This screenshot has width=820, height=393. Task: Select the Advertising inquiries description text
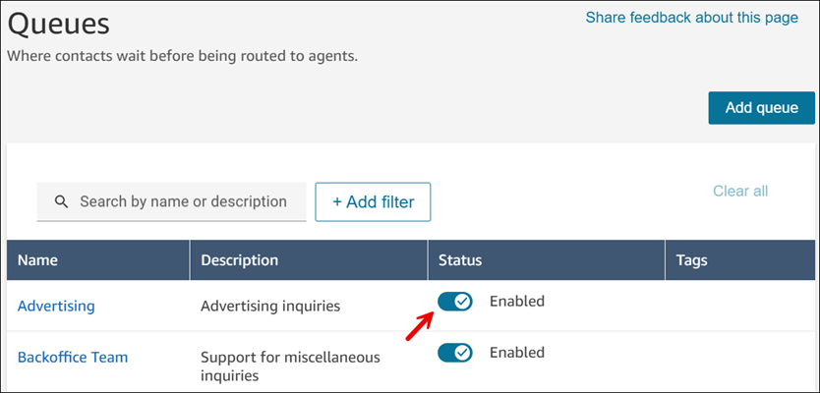[270, 306]
